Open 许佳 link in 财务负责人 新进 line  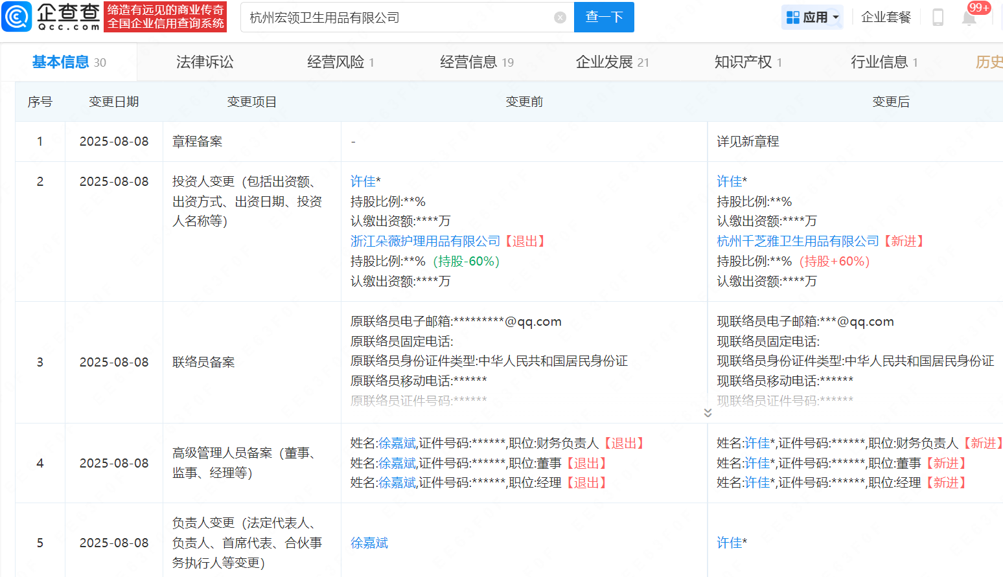point(757,444)
